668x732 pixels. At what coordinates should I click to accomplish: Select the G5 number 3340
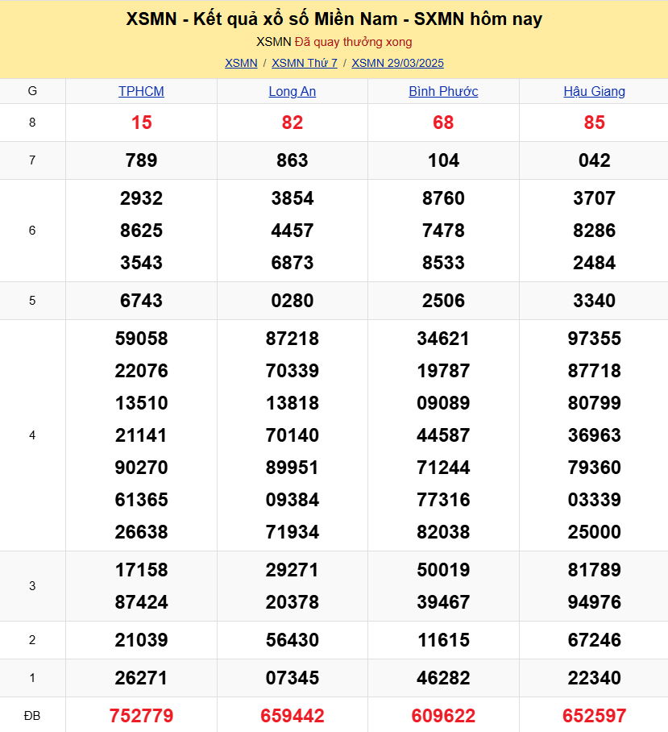click(x=594, y=301)
